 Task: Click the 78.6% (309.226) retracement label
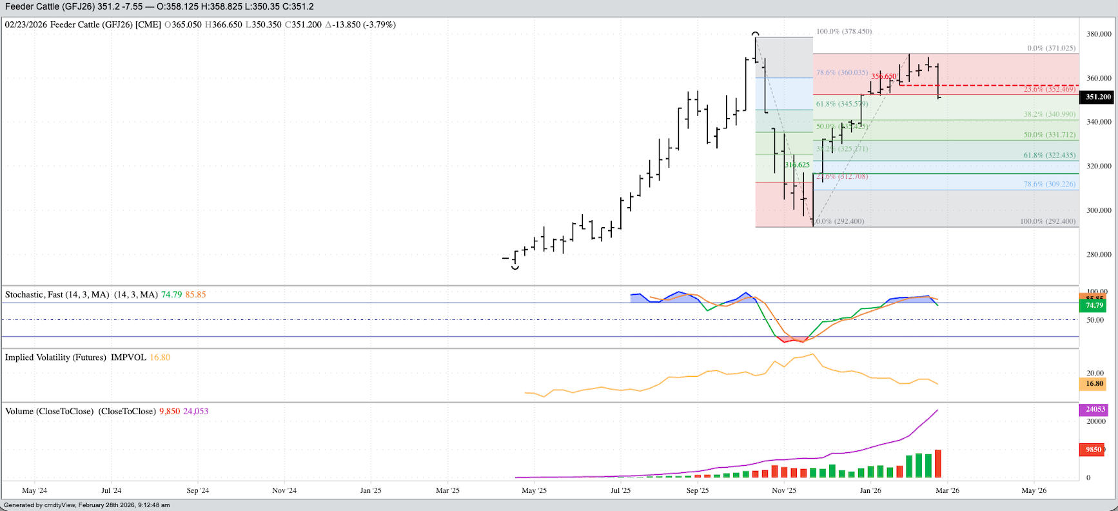pyautogui.click(x=1049, y=184)
